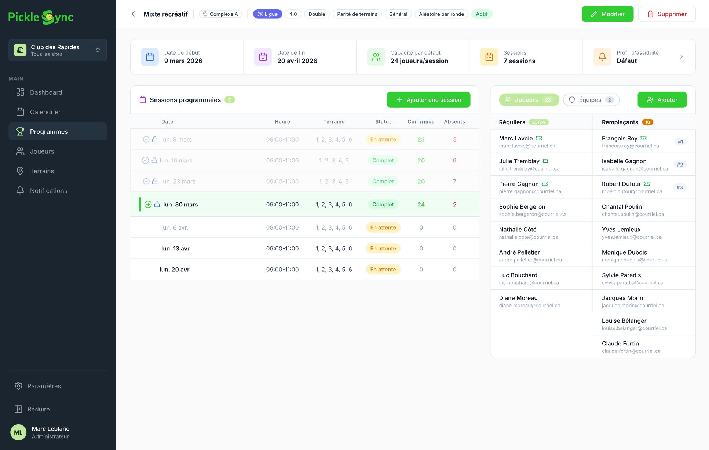The width and height of the screenshot is (709, 450).
Task: Open Programmes via the trophy icon in sidebar
Action: 20,132
